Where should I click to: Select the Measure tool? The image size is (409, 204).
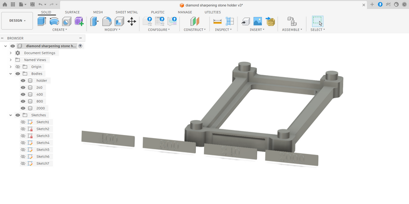pos(217,21)
